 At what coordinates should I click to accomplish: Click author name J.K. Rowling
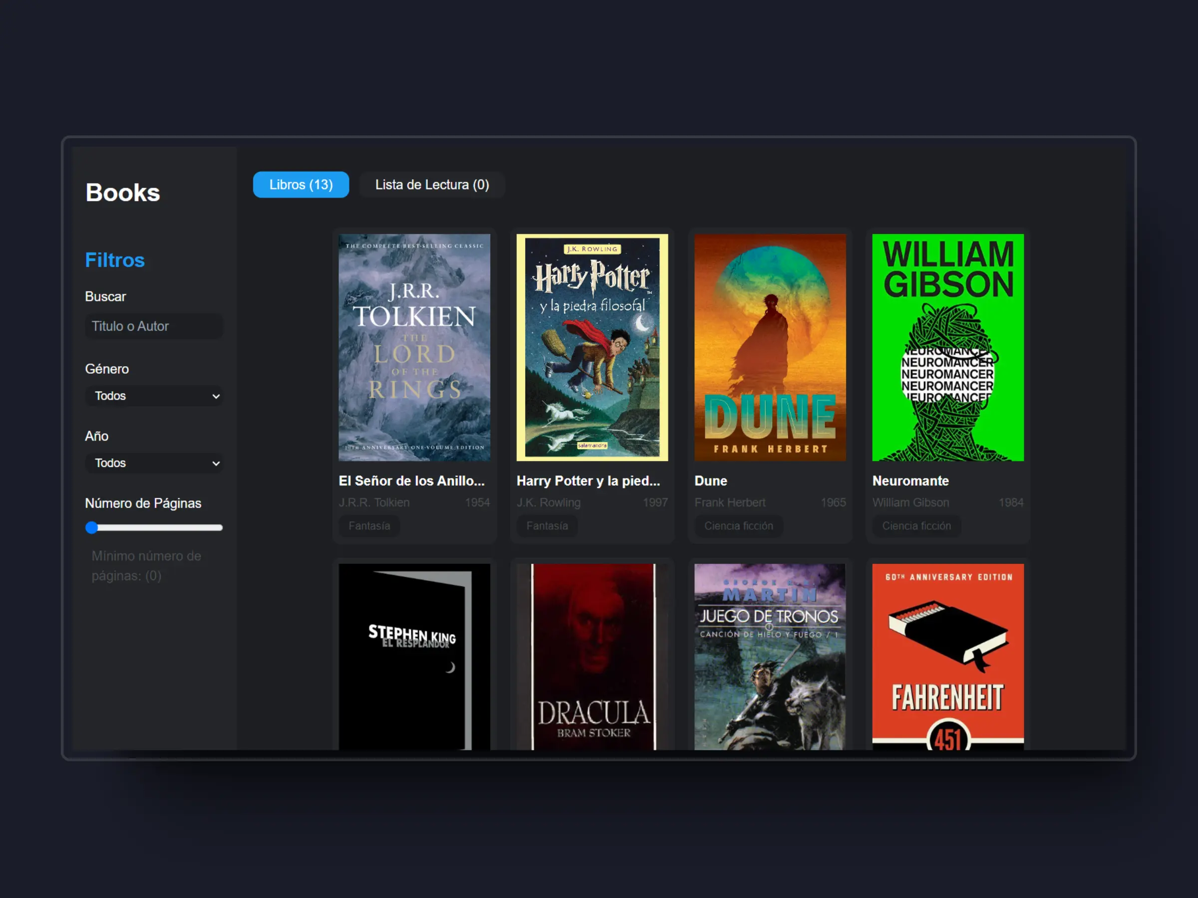(x=548, y=502)
